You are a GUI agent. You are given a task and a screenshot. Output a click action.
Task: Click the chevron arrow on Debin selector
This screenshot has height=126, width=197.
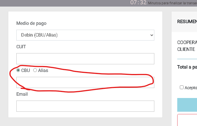(151, 35)
